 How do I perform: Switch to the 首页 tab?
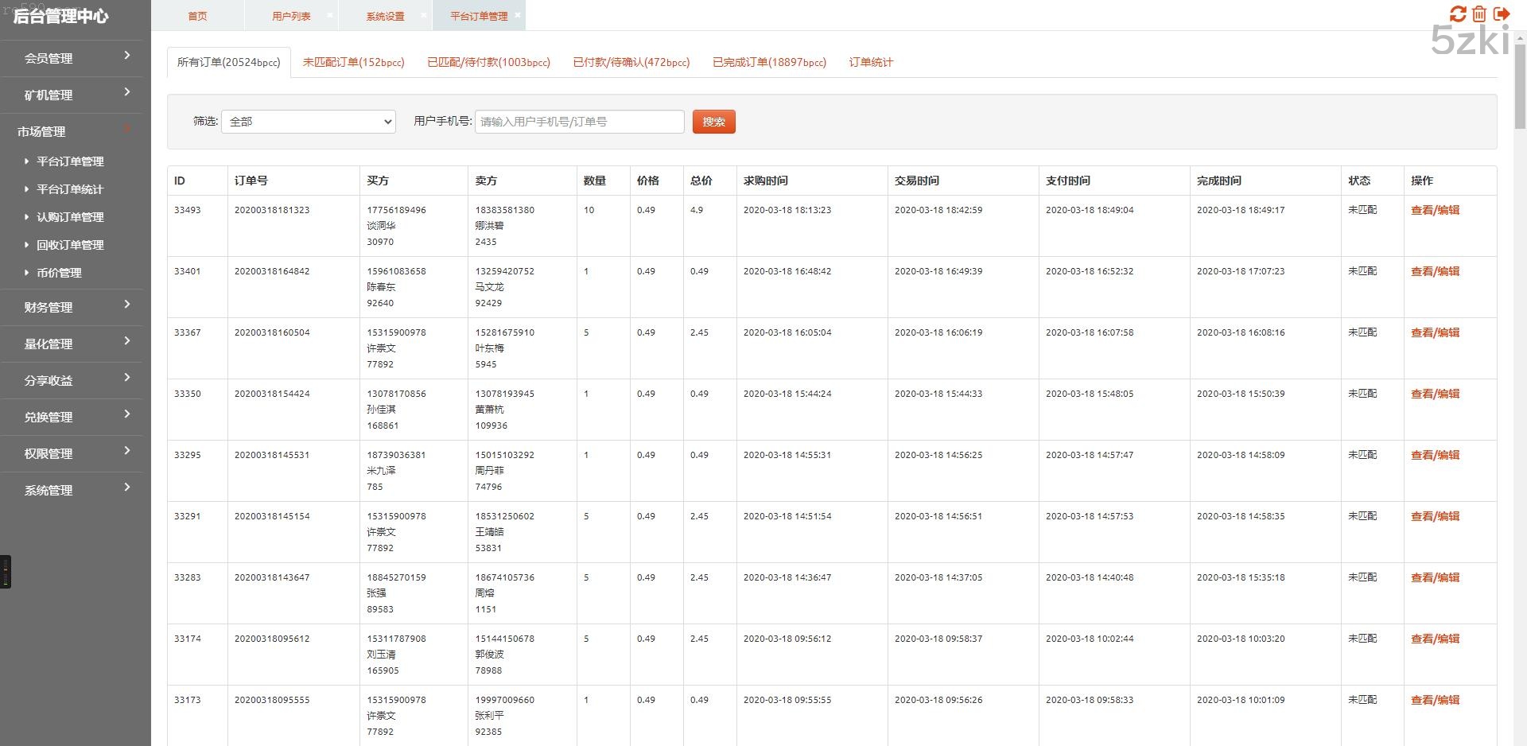197,16
